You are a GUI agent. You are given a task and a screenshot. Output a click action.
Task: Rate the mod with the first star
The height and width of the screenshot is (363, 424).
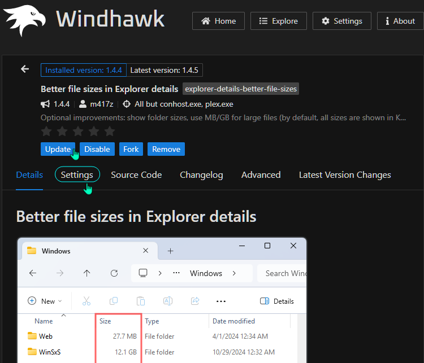coord(46,132)
